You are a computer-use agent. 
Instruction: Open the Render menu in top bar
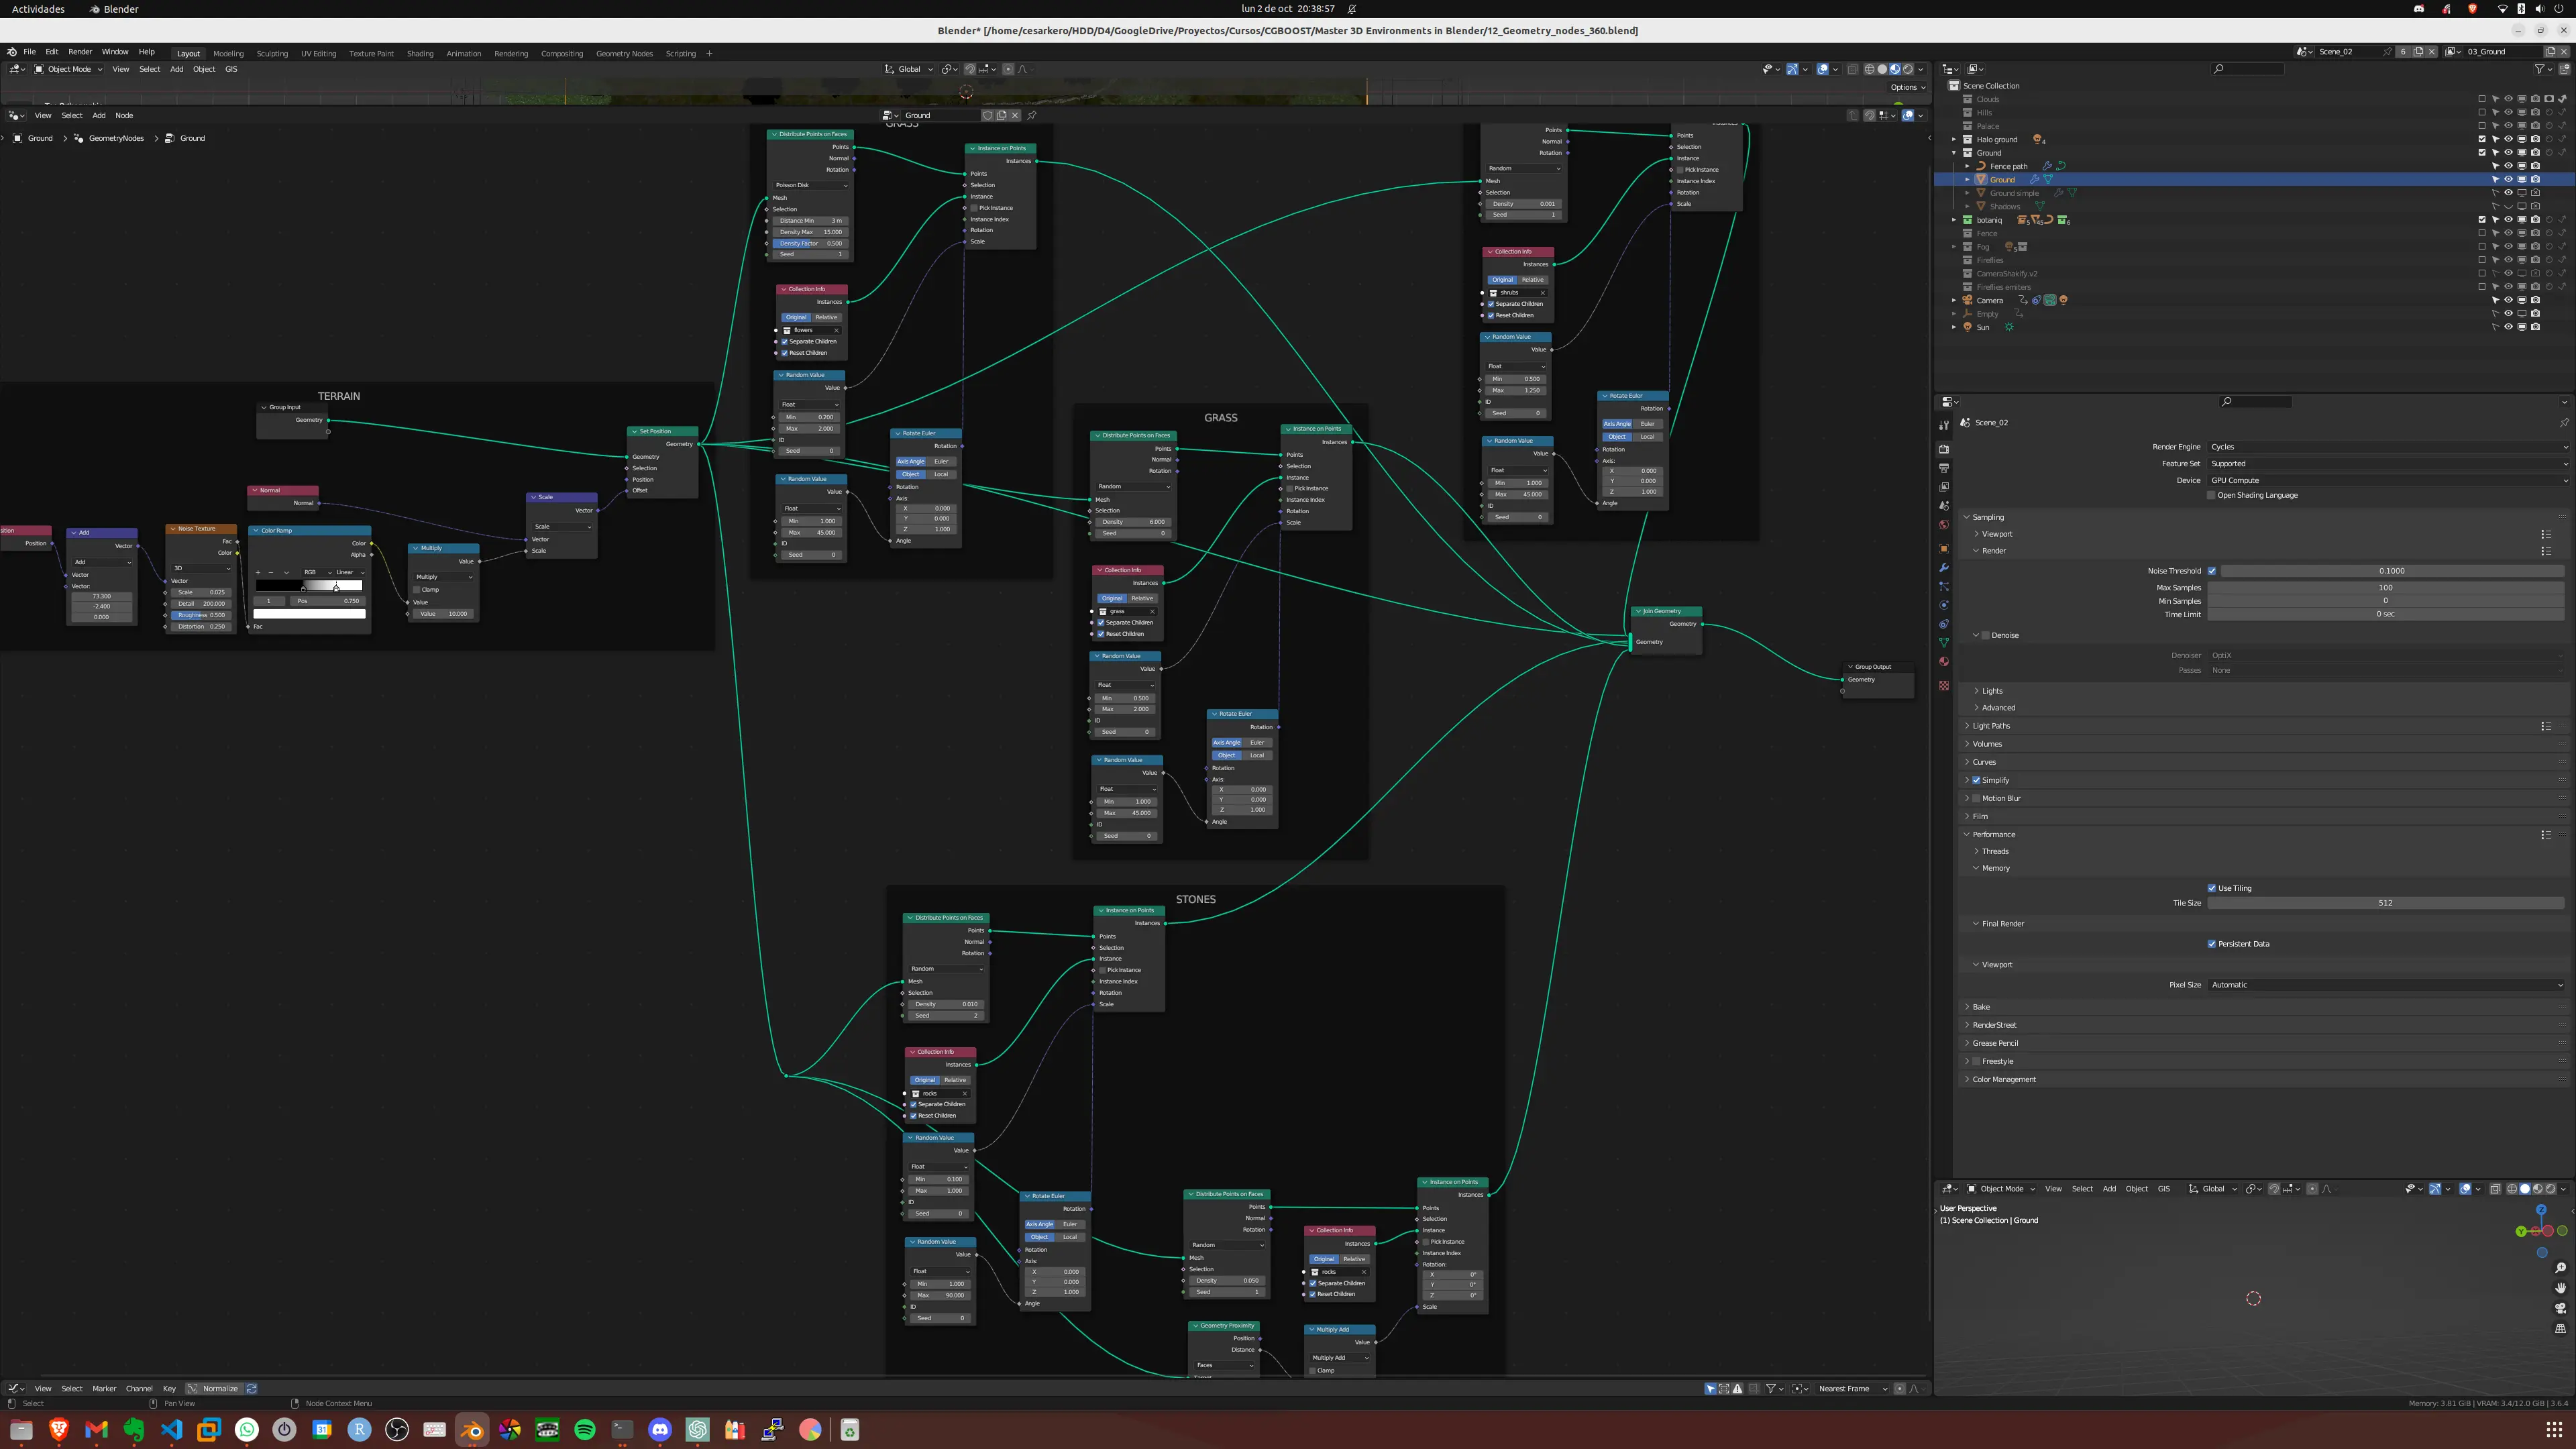[x=80, y=52]
